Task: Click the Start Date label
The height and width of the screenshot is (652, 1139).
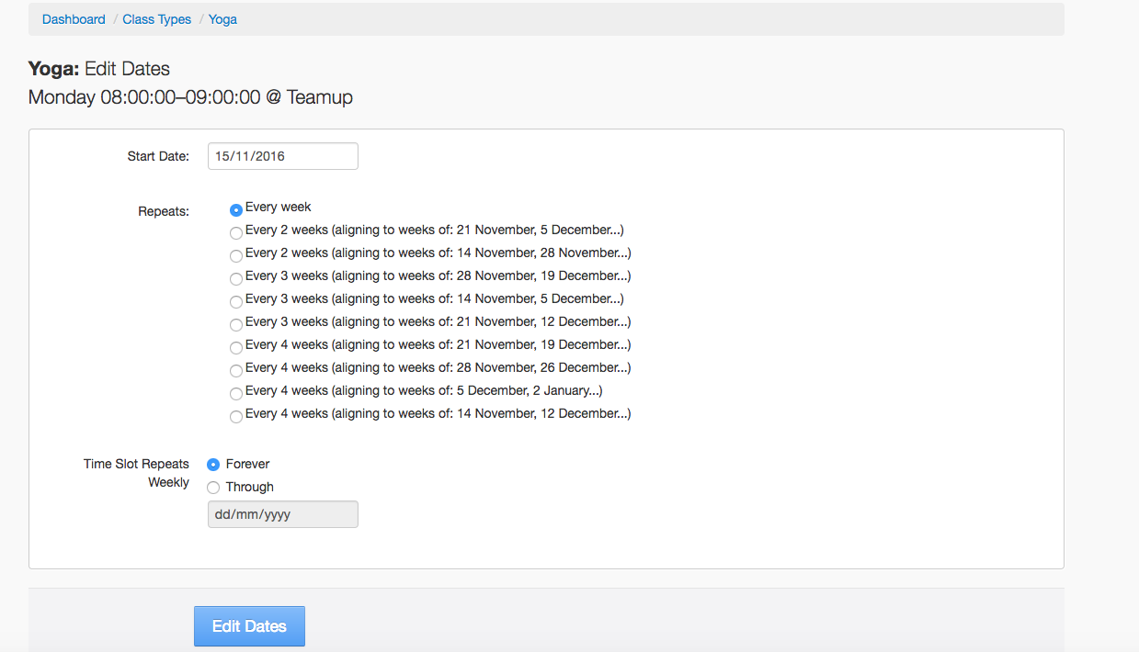Action: [158, 156]
